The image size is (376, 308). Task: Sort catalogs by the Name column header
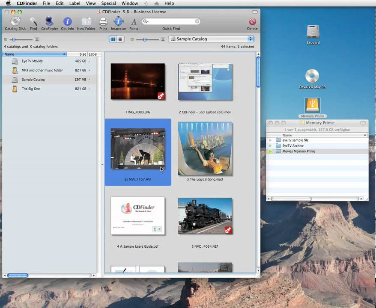click(35, 54)
